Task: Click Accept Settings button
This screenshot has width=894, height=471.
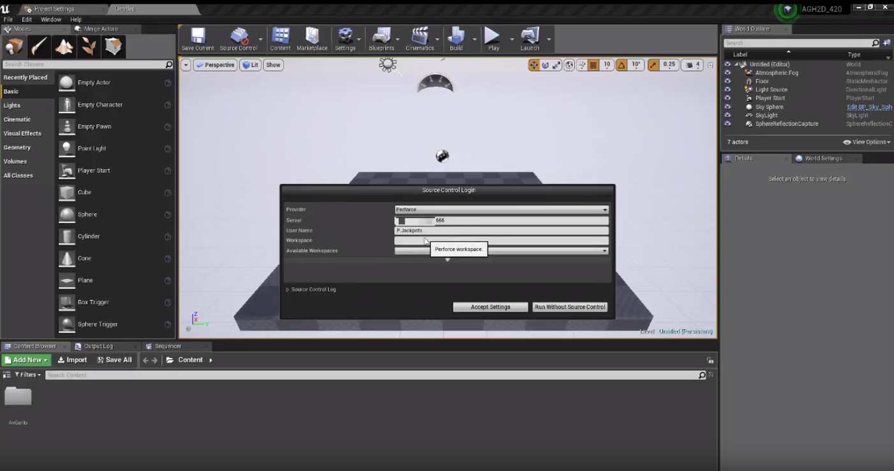Action: pyautogui.click(x=491, y=307)
